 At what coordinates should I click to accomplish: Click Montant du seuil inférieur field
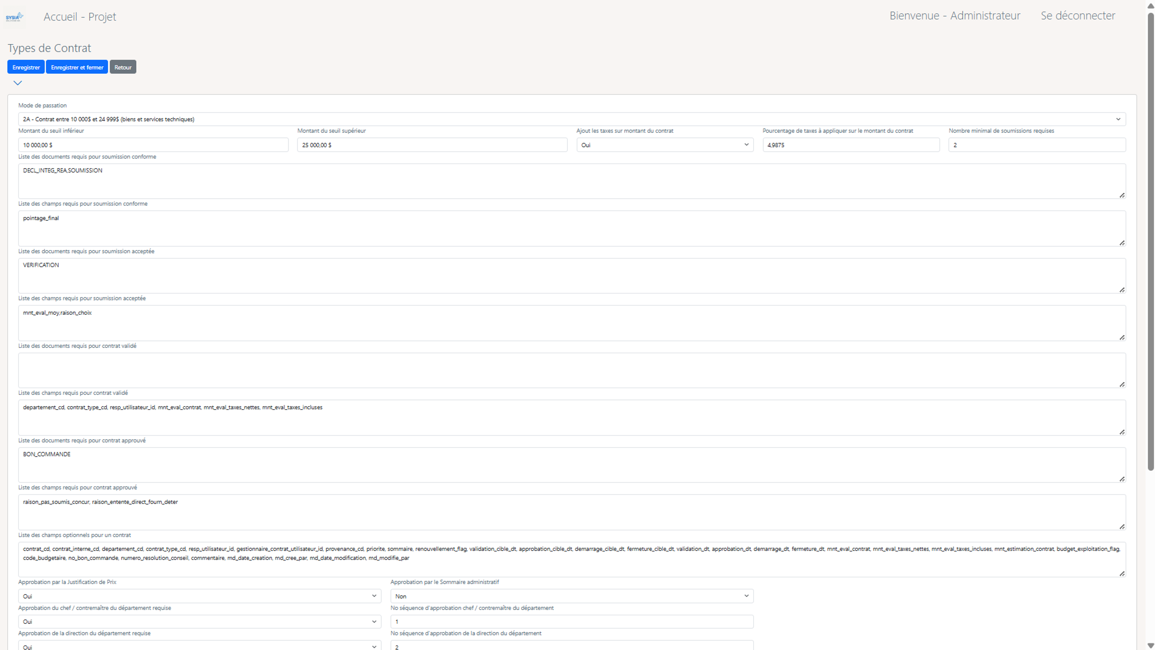[x=153, y=145]
